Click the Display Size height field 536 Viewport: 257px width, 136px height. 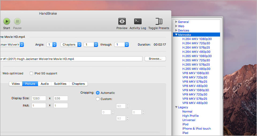61,98
